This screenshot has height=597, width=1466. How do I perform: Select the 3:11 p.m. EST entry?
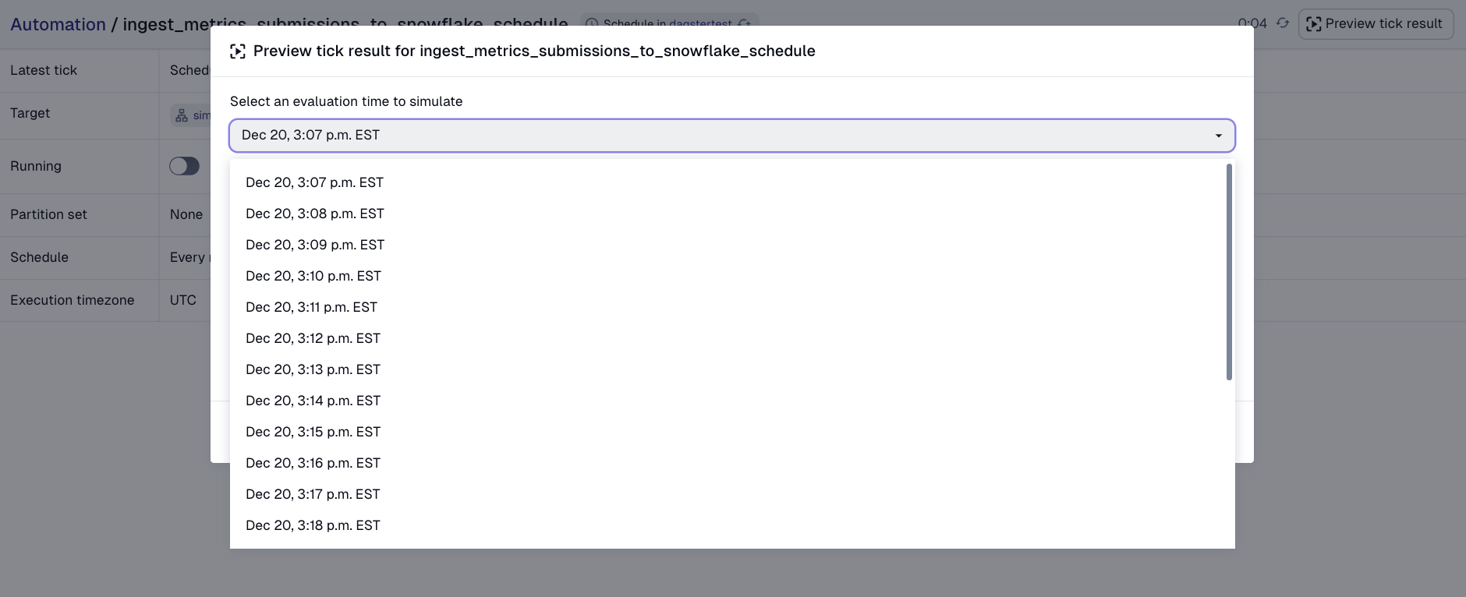point(311,307)
